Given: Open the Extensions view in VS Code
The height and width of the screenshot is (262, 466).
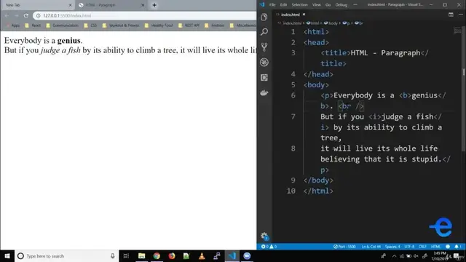Looking at the screenshot, I should (x=264, y=78).
